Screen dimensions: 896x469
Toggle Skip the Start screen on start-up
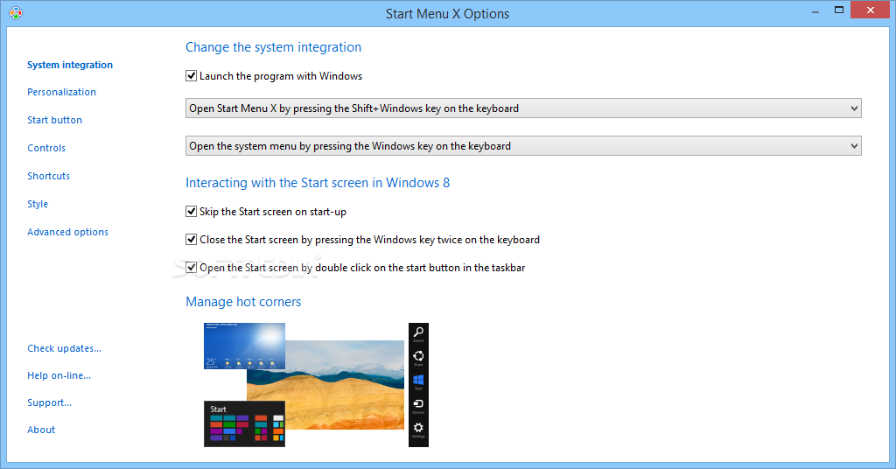pos(191,212)
